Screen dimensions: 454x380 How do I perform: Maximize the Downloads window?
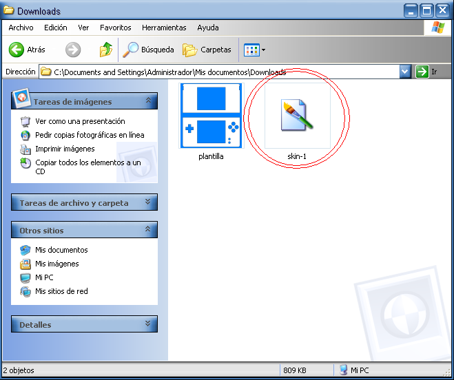[426, 11]
